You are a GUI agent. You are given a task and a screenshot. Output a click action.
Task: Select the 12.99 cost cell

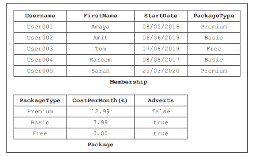click(x=101, y=111)
